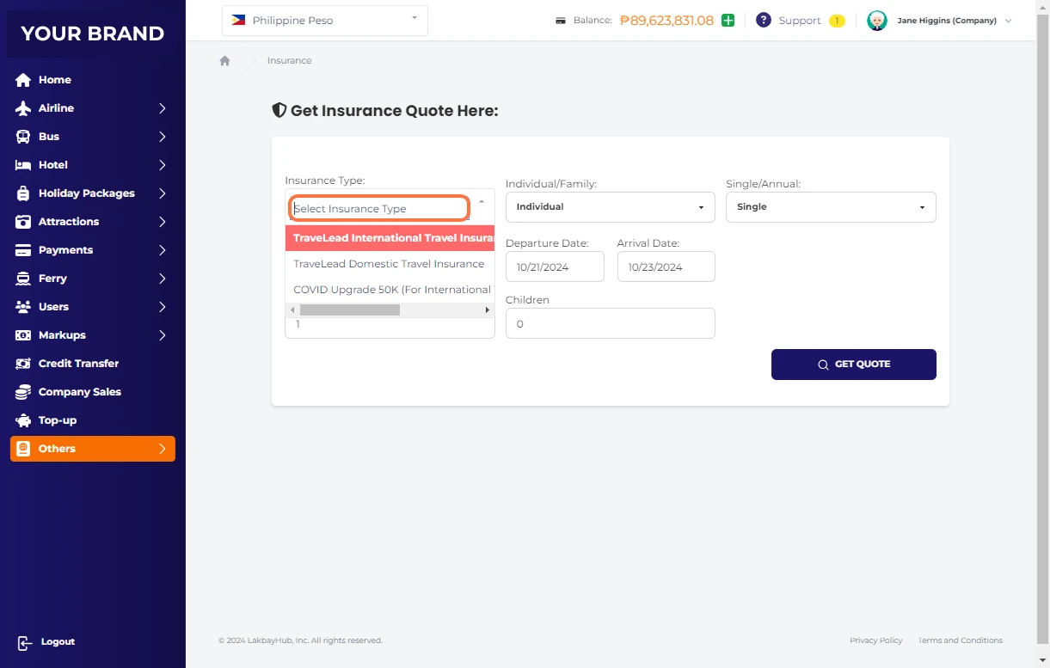Click the Credit Transfer icon

coord(23,364)
